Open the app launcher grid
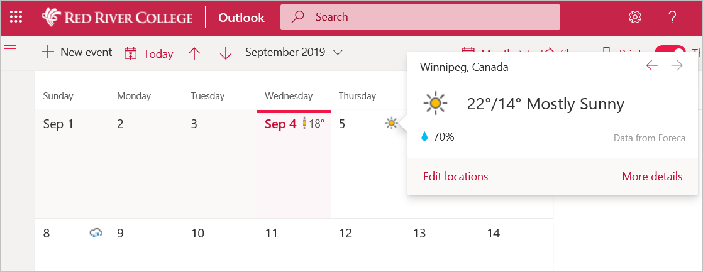Viewport: 703px width, 272px height. pyautogui.click(x=17, y=17)
